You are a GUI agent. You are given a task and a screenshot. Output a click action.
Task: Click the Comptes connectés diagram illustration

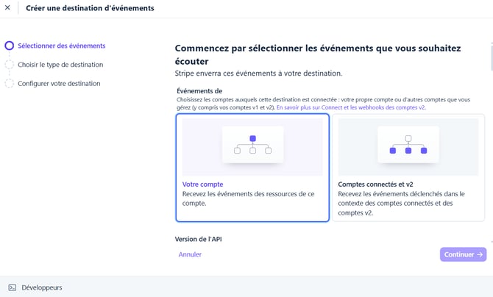pyautogui.click(x=408, y=145)
